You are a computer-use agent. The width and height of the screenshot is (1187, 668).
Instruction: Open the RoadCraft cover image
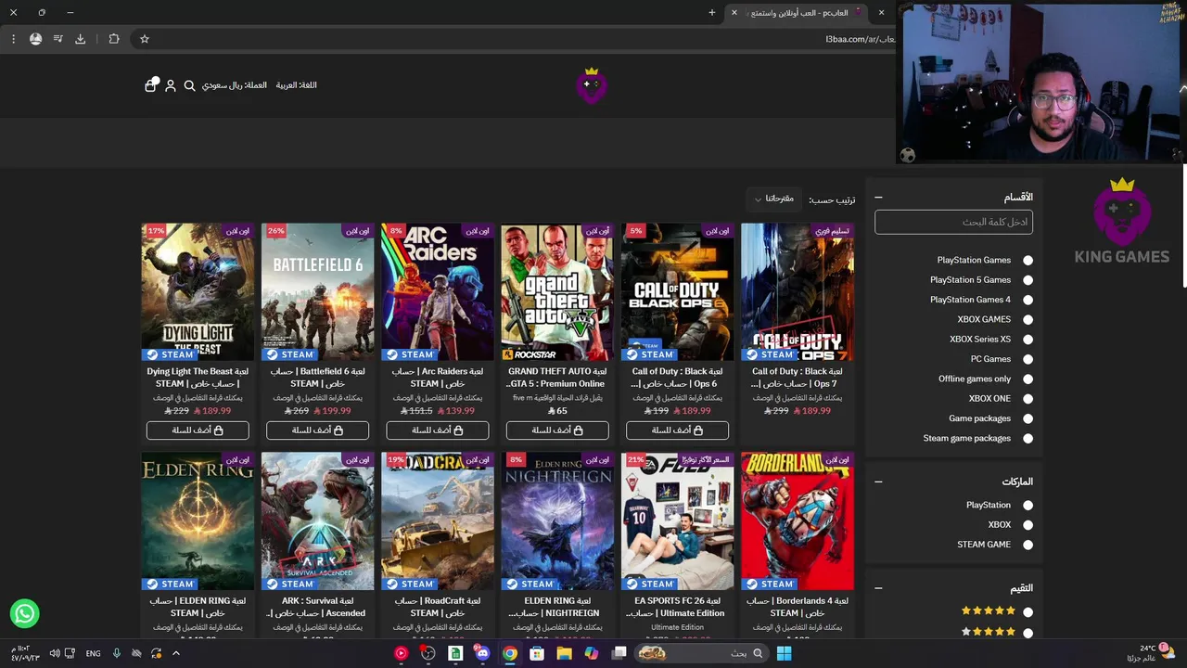437,520
